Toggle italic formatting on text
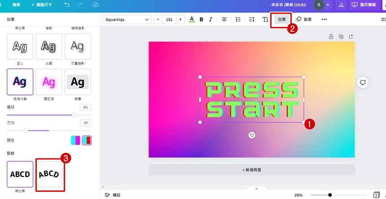The height and width of the screenshot is (199, 386). [211, 19]
